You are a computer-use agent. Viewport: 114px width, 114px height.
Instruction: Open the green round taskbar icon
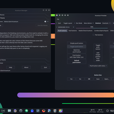27,111
